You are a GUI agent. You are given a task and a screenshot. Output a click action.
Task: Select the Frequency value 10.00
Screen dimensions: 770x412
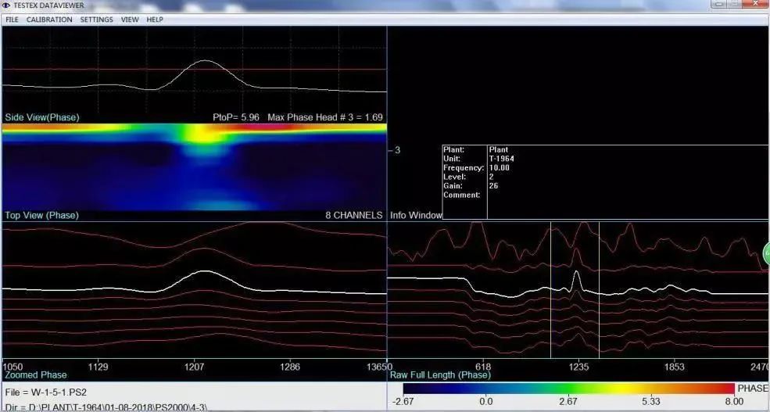pyautogui.click(x=500, y=168)
